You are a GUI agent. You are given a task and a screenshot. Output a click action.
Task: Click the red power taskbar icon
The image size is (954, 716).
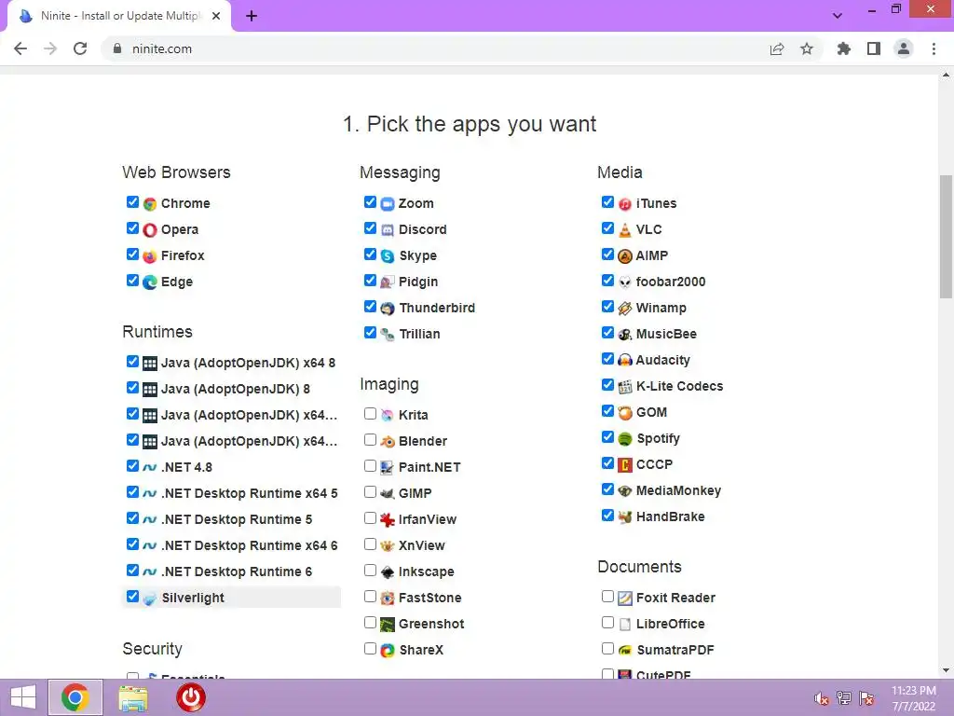tap(190, 697)
